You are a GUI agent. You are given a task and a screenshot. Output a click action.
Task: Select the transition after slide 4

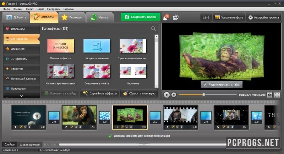206,117
